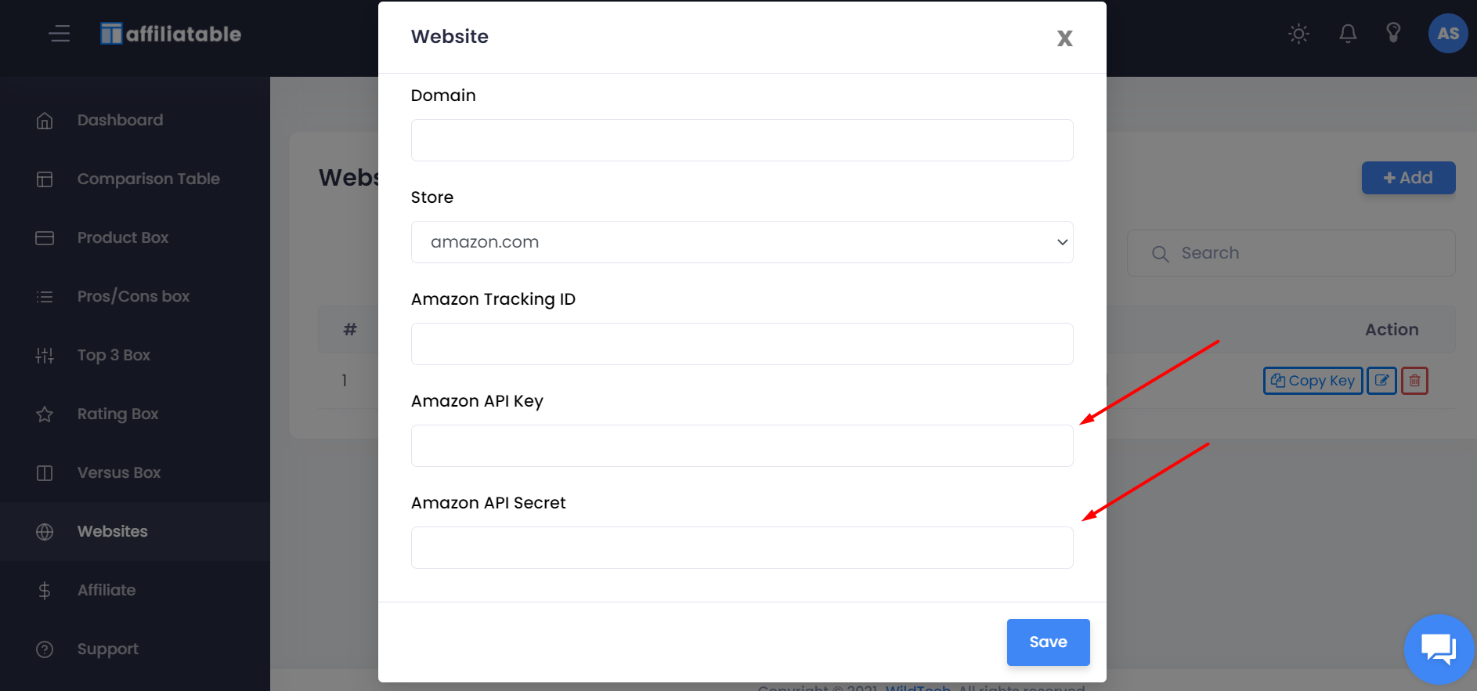
Task: Expand the Store amazon.com dropdown
Action: (x=742, y=242)
